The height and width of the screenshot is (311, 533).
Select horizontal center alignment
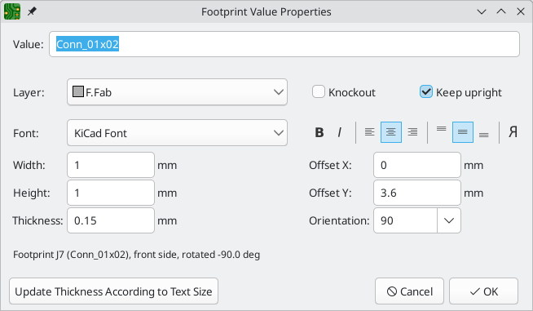point(391,132)
